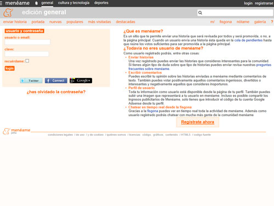The image size is (274, 206).
Task: Open de uso footer link
Action: click(x=80, y=135)
